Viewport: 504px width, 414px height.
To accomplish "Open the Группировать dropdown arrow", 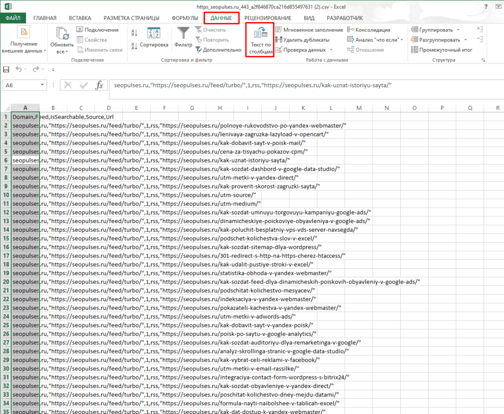I will click(458, 30).
